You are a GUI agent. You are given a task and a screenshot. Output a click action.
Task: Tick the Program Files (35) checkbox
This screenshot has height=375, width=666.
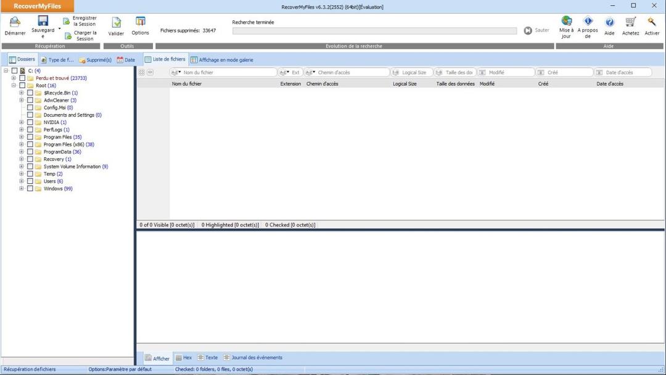click(x=30, y=137)
